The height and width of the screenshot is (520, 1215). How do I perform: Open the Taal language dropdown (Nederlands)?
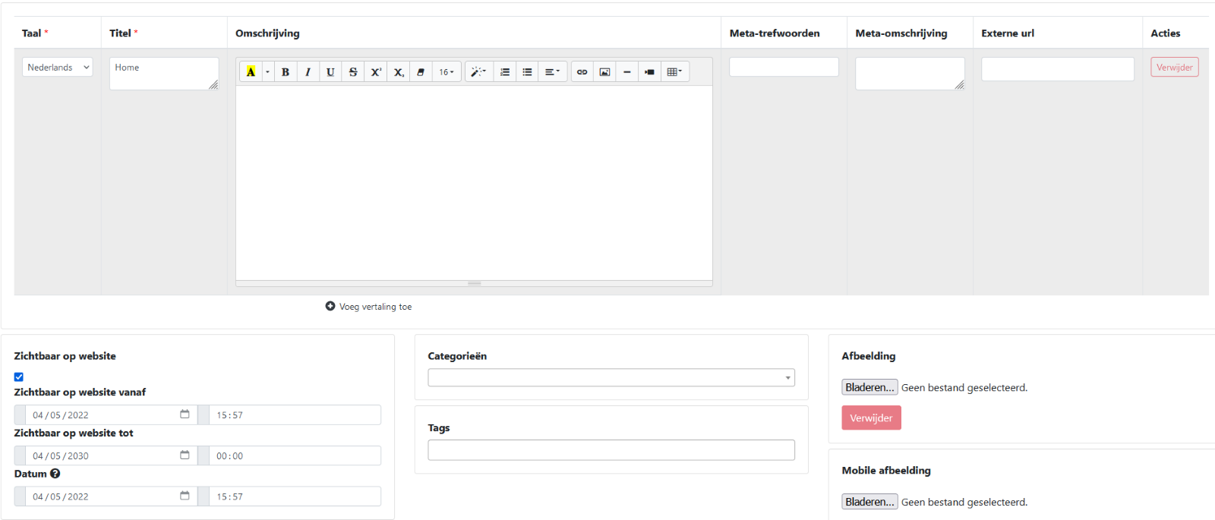coord(58,68)
